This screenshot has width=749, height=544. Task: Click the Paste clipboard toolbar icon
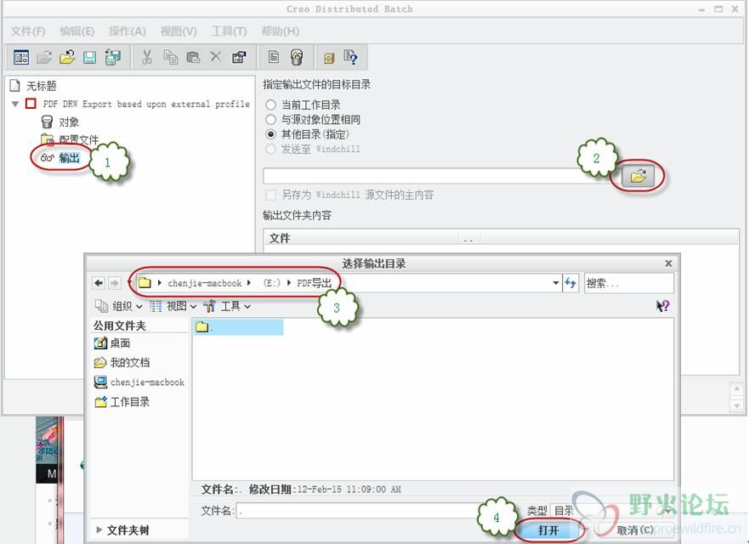[x=193, y=57]
